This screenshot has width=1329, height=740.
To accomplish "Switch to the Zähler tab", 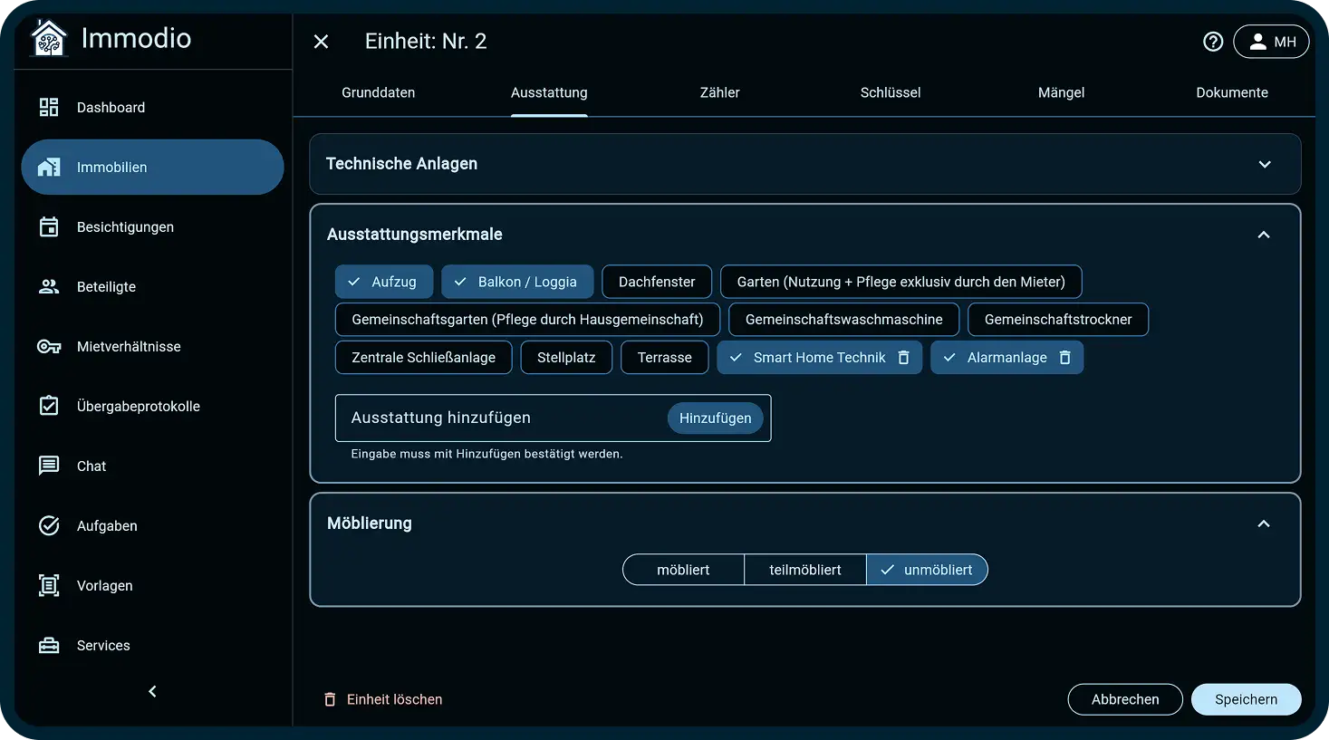I will pyautogui.click(x=720, y=92).
